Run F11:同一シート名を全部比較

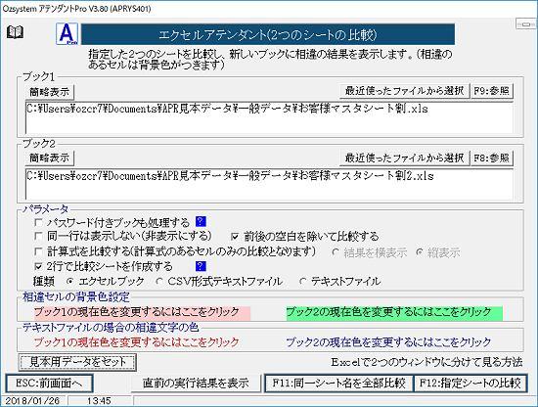coord(338,383)
